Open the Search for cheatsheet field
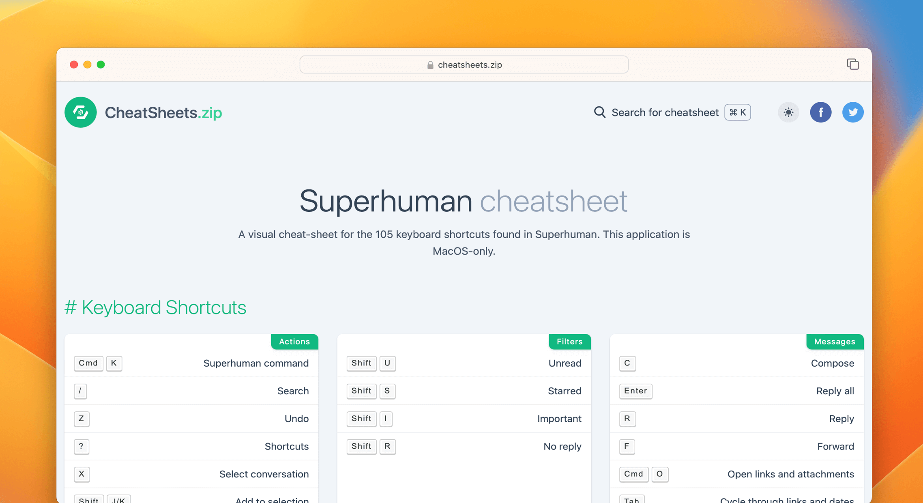 672,112
